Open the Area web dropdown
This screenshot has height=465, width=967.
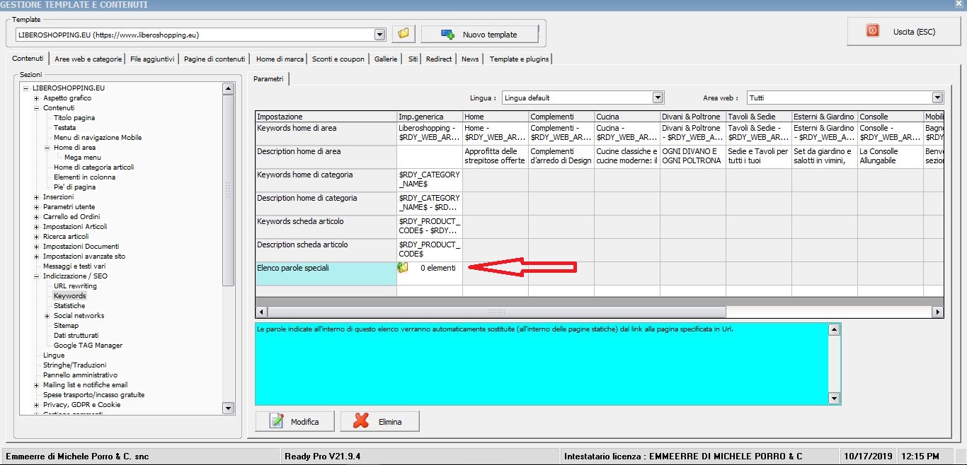click(x=937, y=98)
